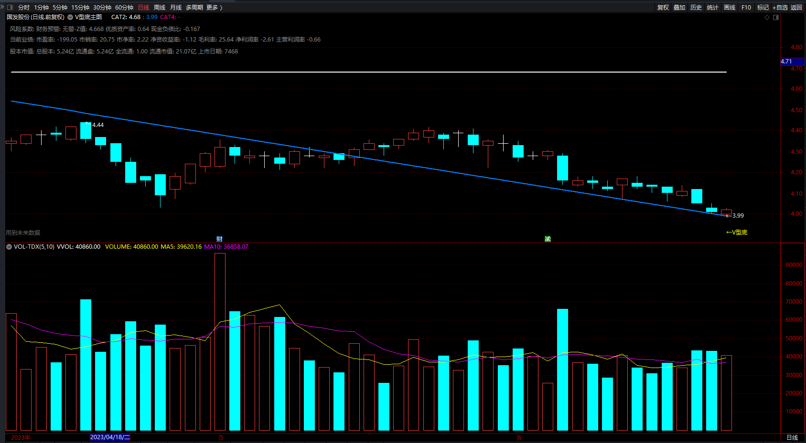Open the 统计 statistics button
806x443 pixels.
click(712, 7)
